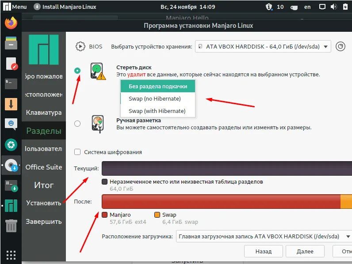Enable the Система шифрования checkbox

point(77,152)
